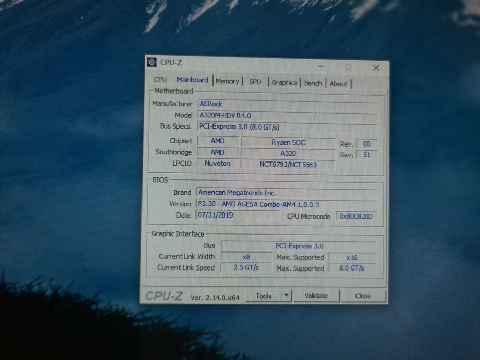Click the empty field next to Model
The image size is (480, 360).
(346, 118)
